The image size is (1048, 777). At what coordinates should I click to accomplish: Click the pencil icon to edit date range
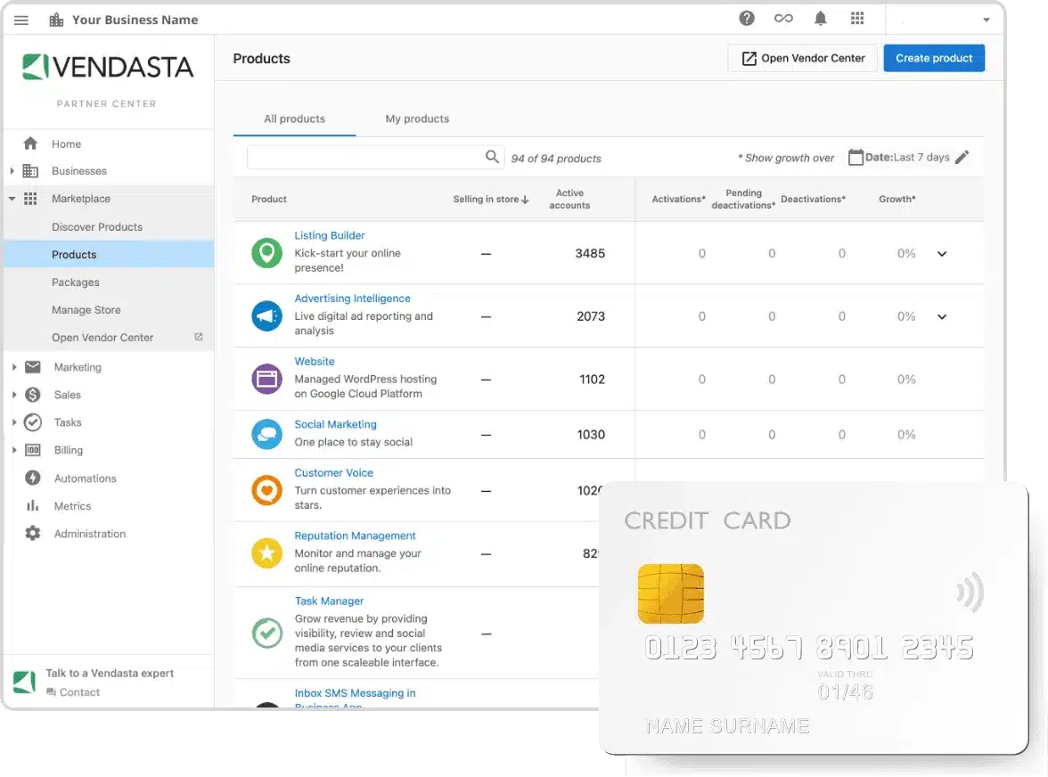point(962,158)
